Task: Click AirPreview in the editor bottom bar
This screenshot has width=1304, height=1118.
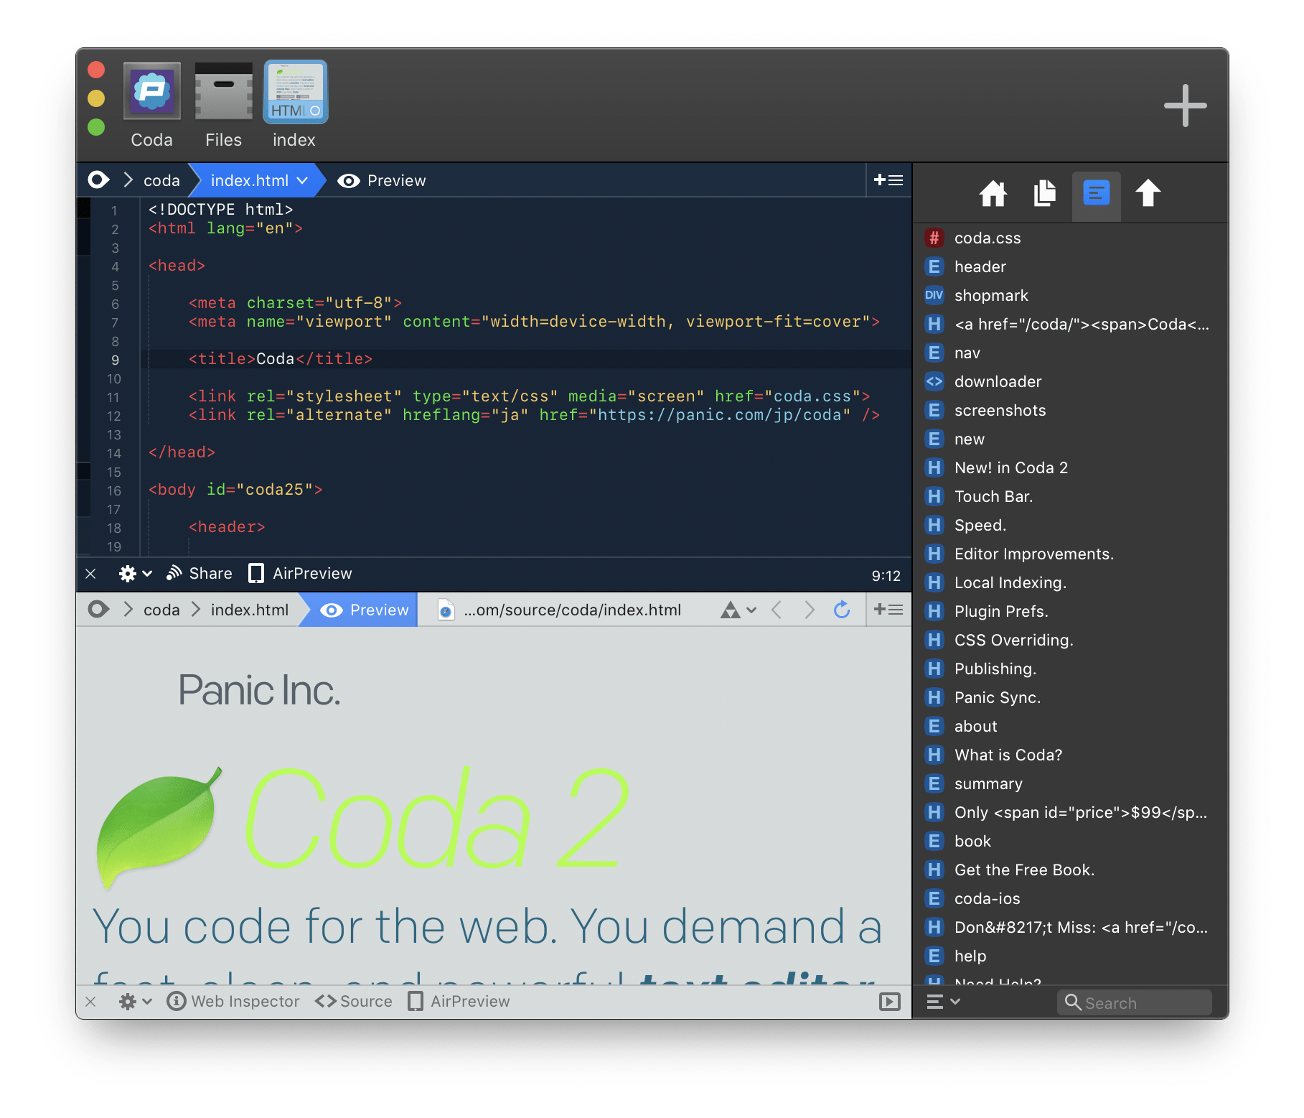Action: [300, 573]
